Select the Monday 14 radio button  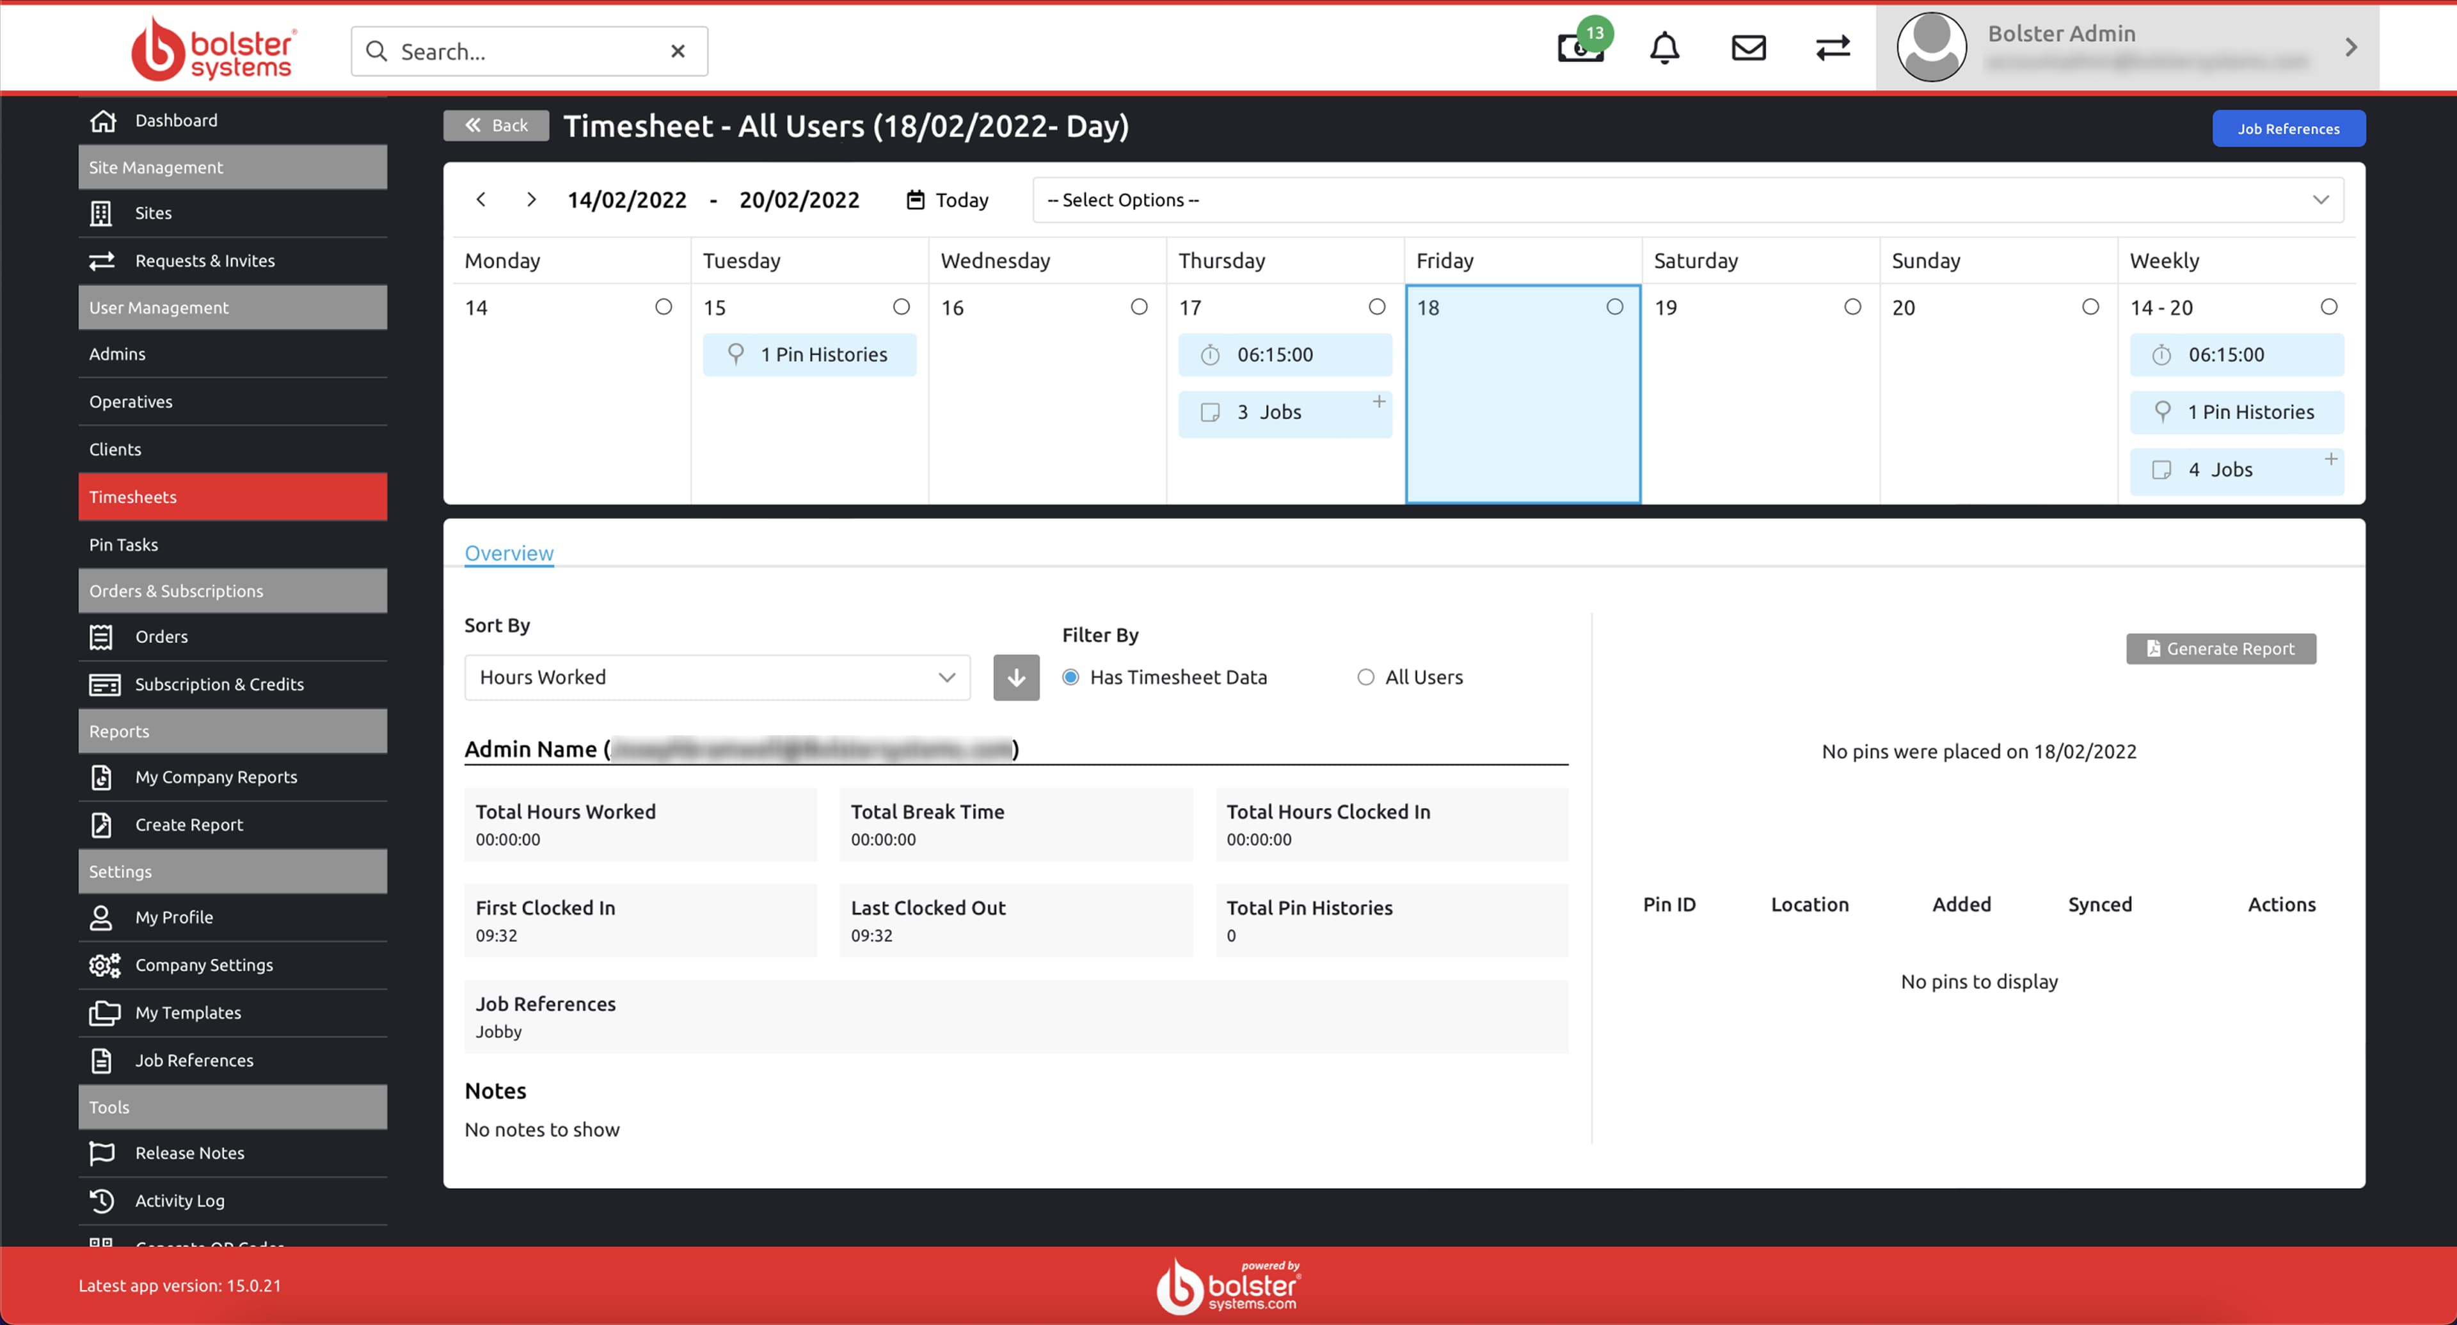(663, 306)
